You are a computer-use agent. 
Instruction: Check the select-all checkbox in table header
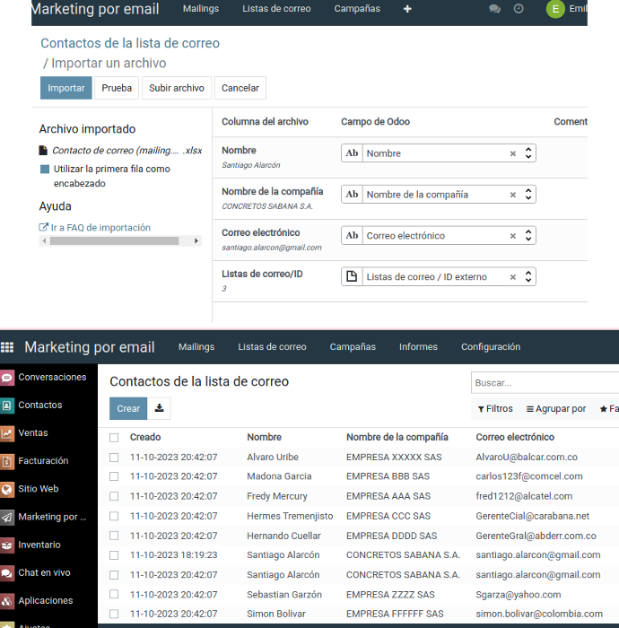click(114, 438)
